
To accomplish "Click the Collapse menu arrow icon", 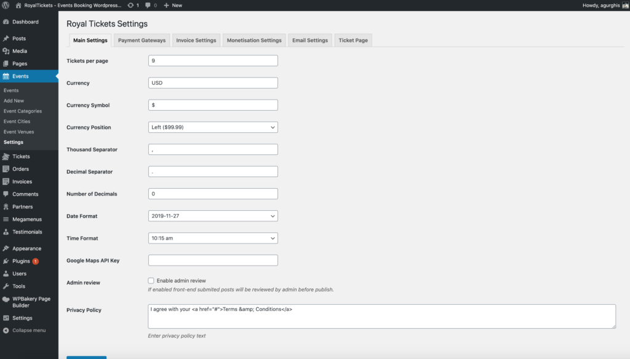I will coord(6,331).
